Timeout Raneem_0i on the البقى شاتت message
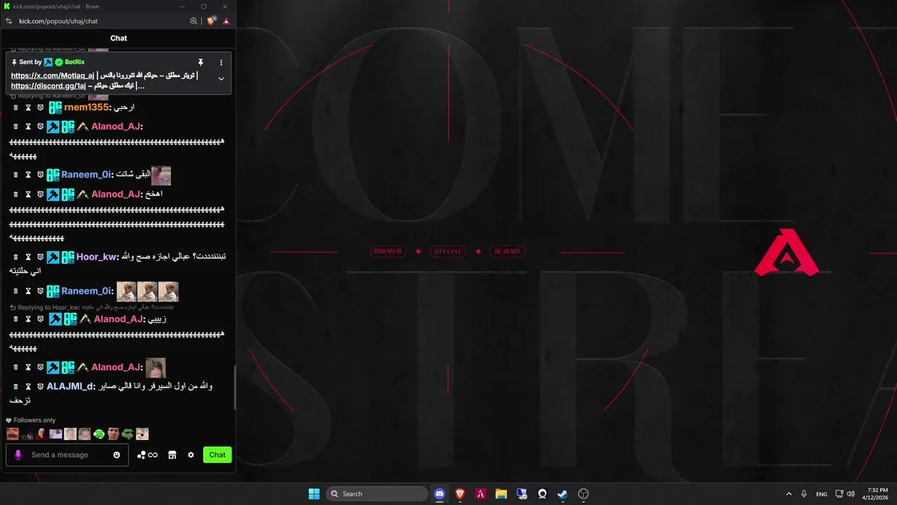The image size is (897, 505). [x=28, y=175]
